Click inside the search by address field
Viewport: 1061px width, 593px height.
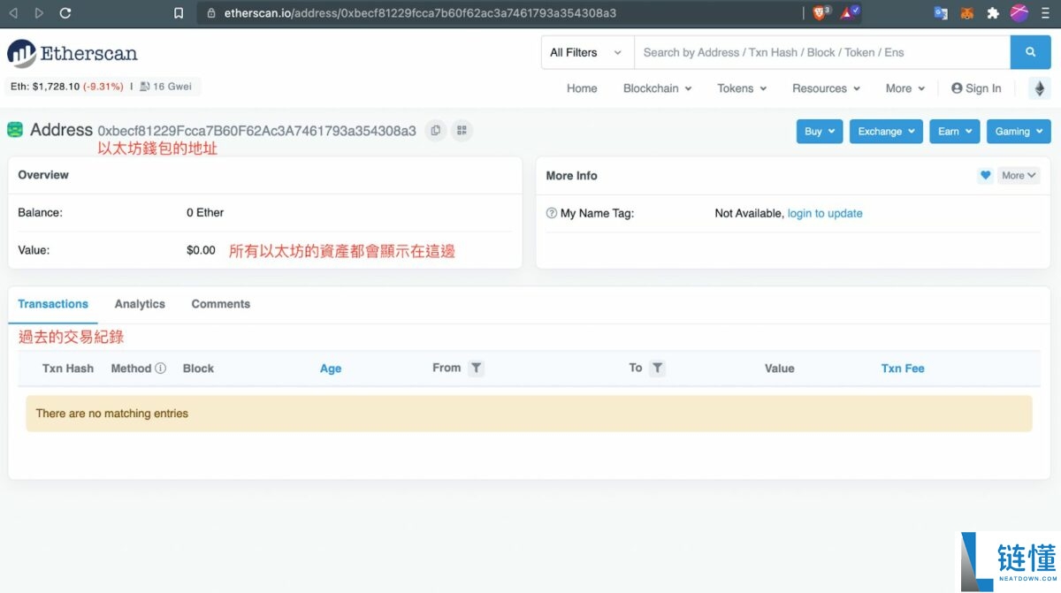[796, 52]
